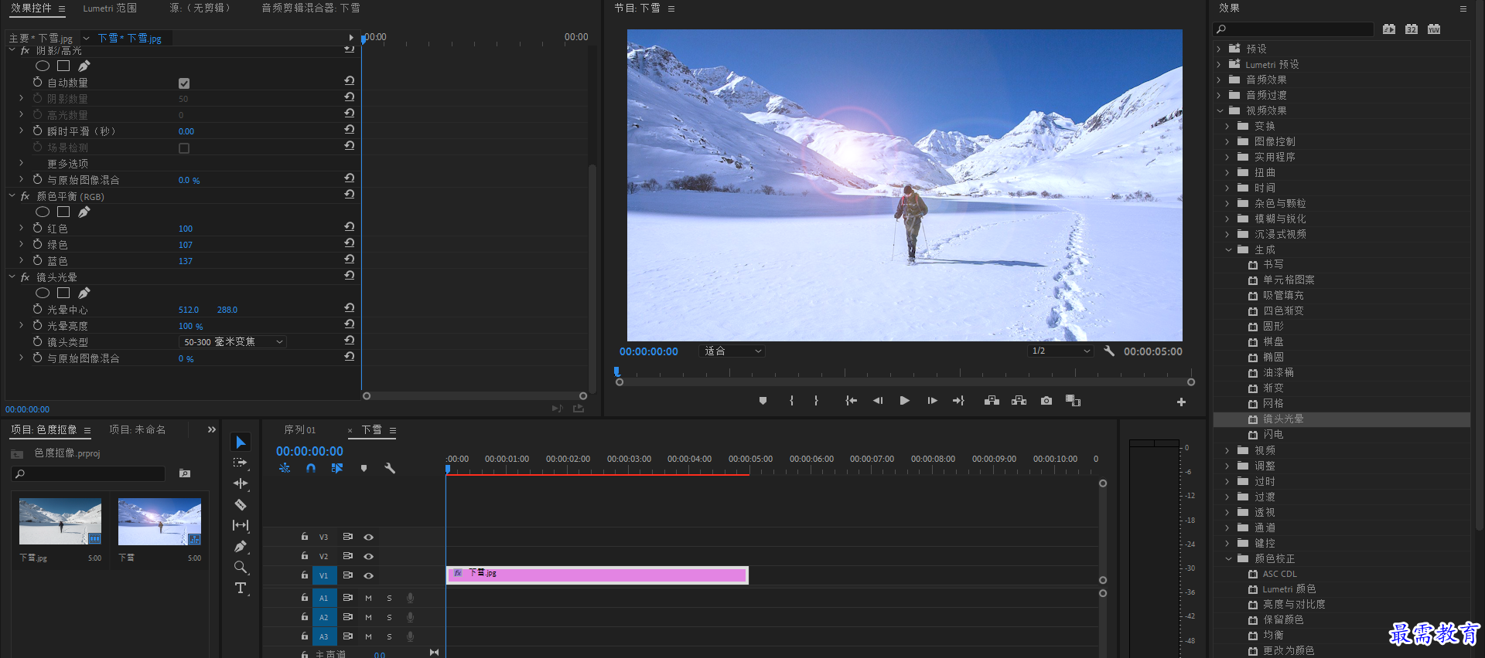This screenshot has width=1485, height=658.
Task: Toggle V2 track output eye icon
Action: (369, 556)
